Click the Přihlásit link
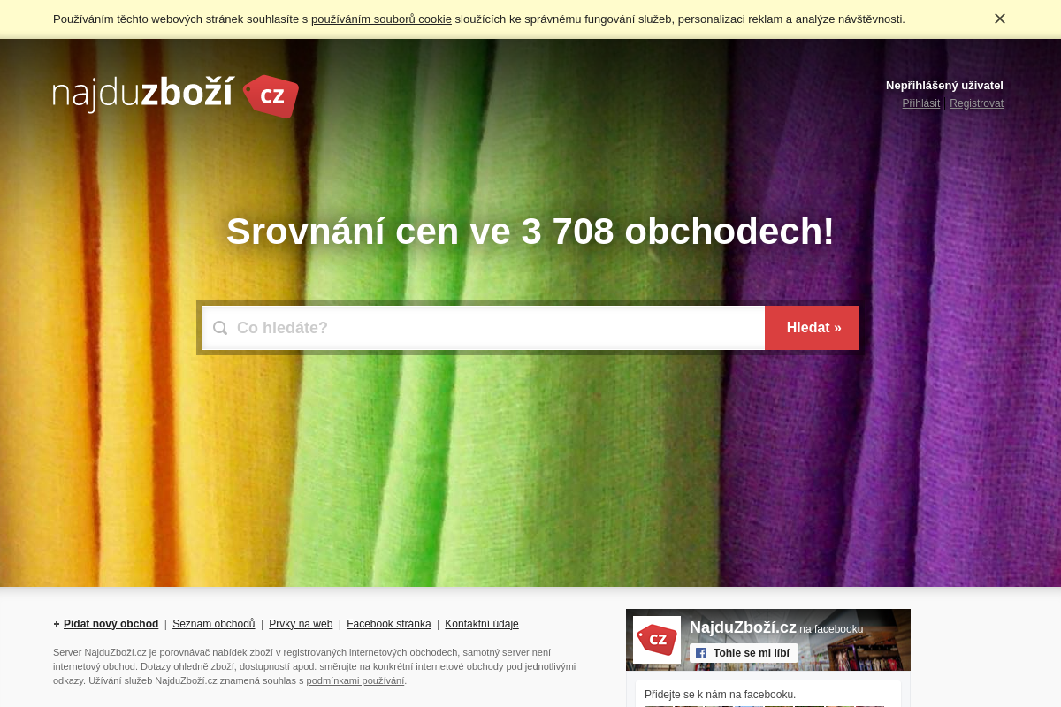The width and height of the screenshot is (1061, 707). tap(920, 103)
